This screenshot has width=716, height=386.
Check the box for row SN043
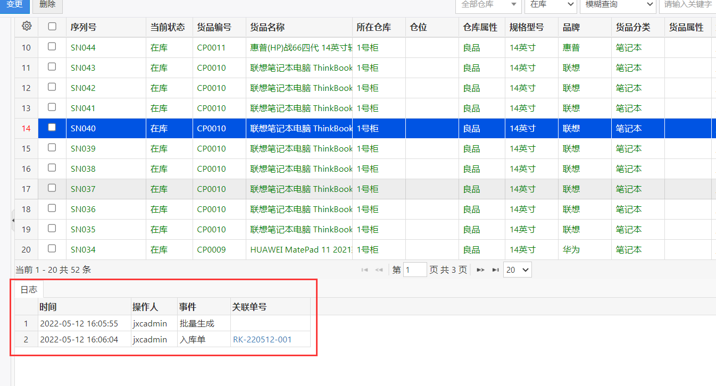tap(52, 67)
